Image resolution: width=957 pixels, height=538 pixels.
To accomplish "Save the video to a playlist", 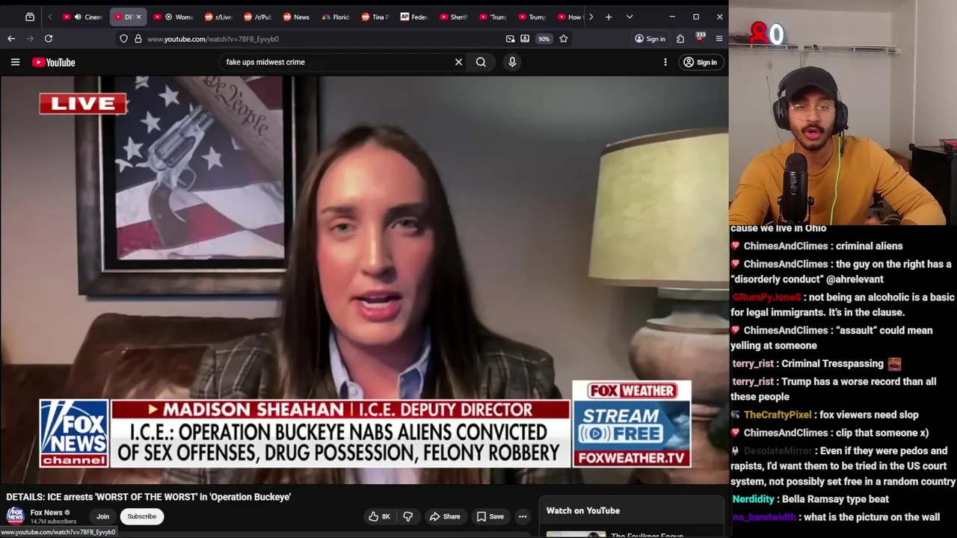I will [490, 516].
